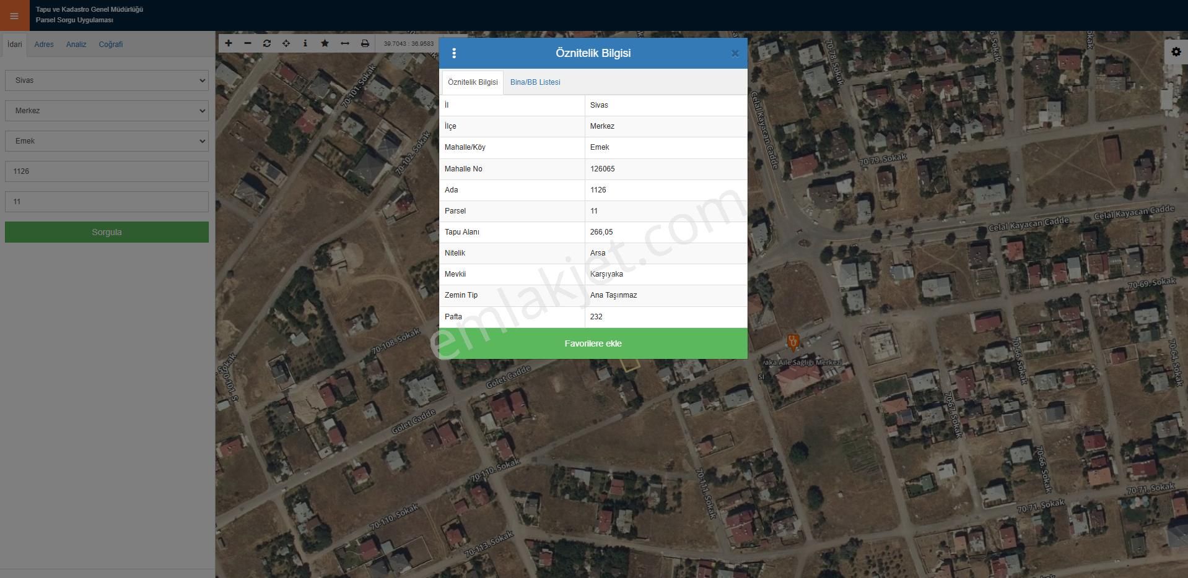Click the Pafta value 232
Image resolution: width=1188 pixels, height=578 pixels.
596,317
